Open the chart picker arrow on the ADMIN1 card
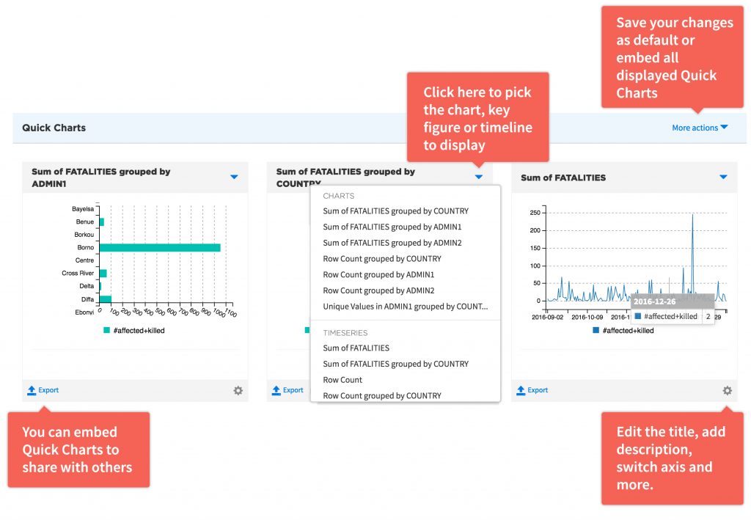751x520 pixels. pyautogui.click(x=234, y=177)
